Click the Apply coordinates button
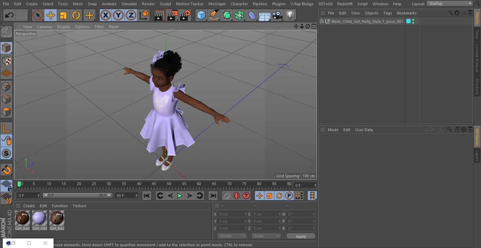481x248 pixels. (301, 236)
